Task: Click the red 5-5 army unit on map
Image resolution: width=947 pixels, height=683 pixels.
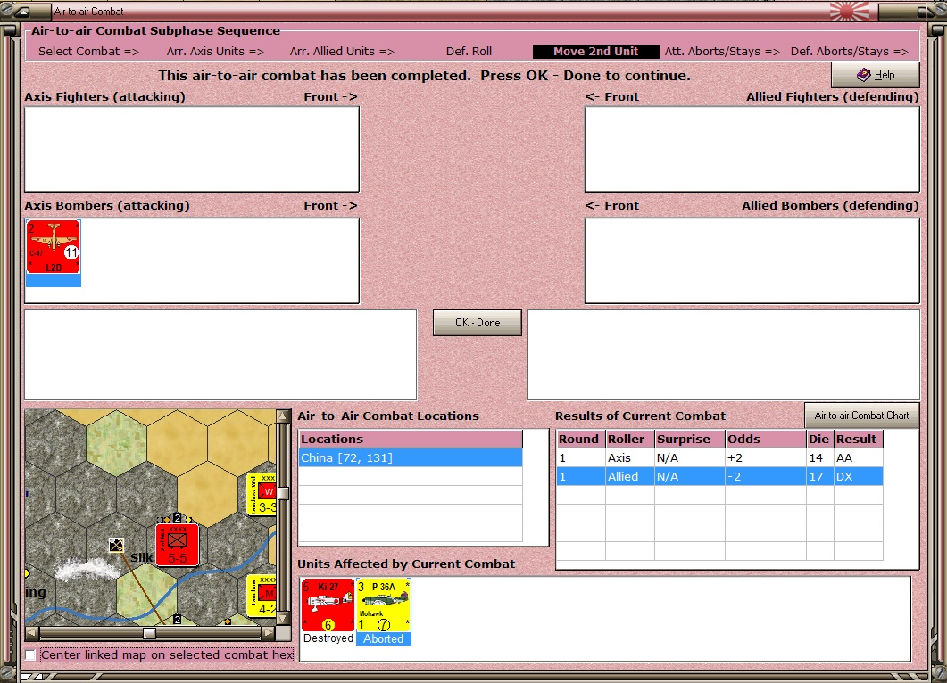Action: click(x=177, y=545)
